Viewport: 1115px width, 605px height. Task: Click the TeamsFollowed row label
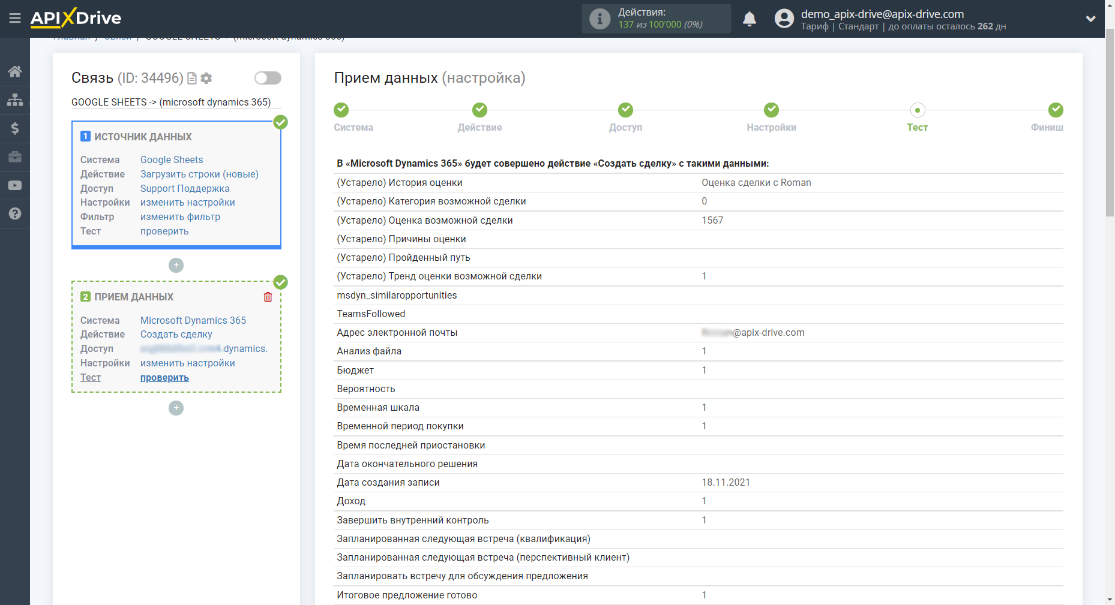tap(371, 314)
